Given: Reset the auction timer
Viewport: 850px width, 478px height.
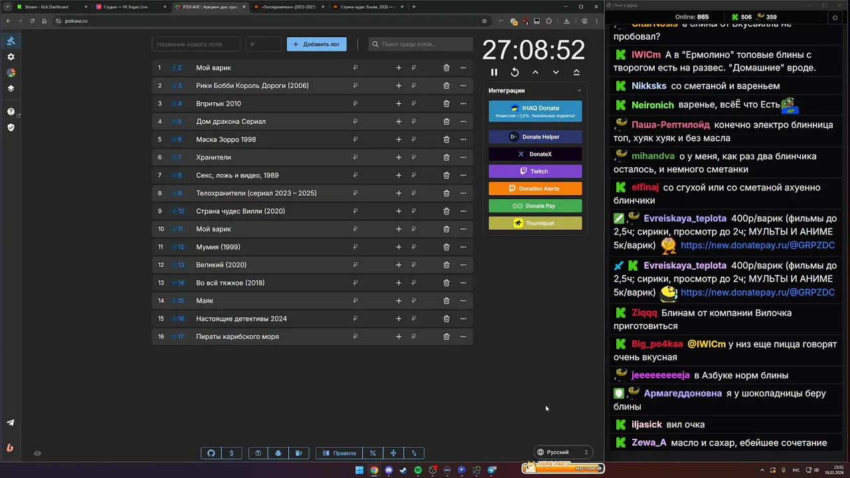Looking at the screenshot, I should 515,72.
